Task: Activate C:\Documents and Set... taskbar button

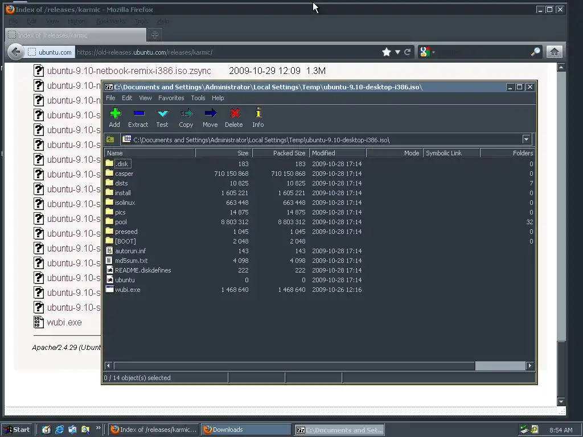Action: click(x=339, y=430)
